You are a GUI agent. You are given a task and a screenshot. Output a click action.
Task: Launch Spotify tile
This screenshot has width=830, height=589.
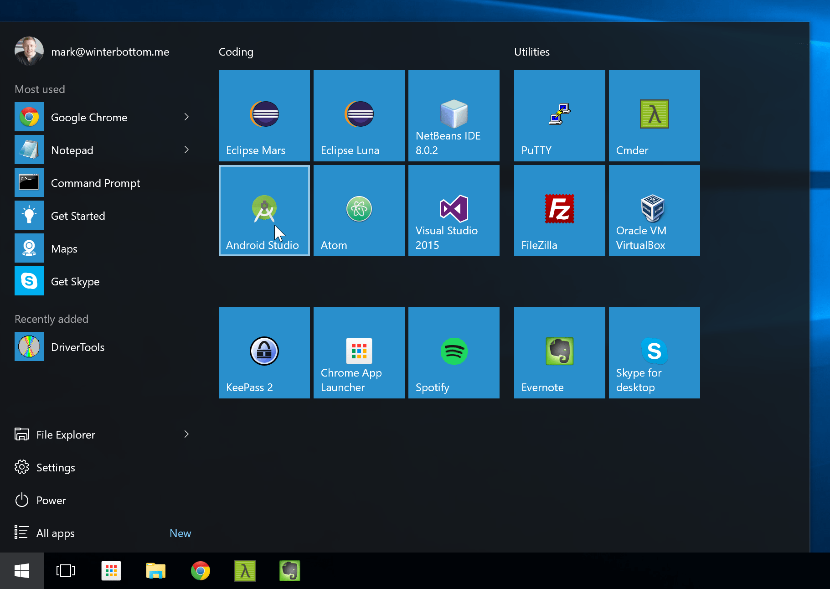click(454, 353)
